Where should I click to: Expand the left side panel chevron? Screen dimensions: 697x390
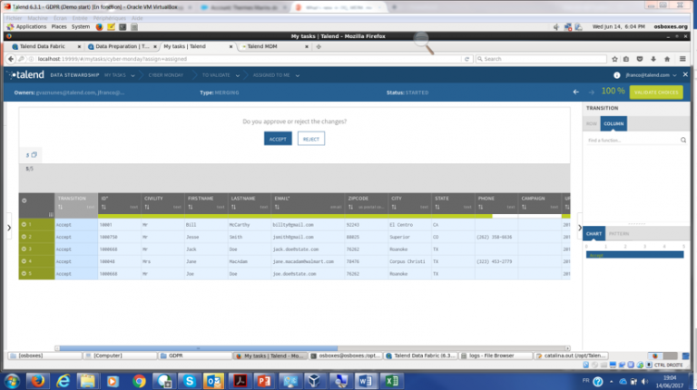(x=9, y=228)
